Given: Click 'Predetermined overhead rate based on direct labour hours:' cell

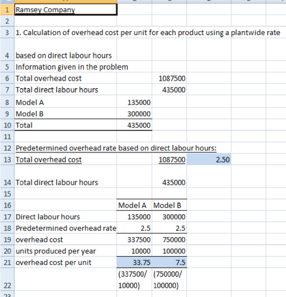Looking at the screenshot, I should coord(116,148).
